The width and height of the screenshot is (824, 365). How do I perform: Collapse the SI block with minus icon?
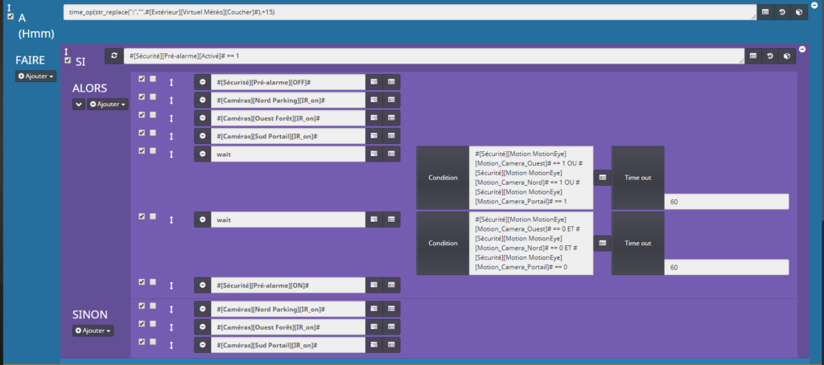802,49
